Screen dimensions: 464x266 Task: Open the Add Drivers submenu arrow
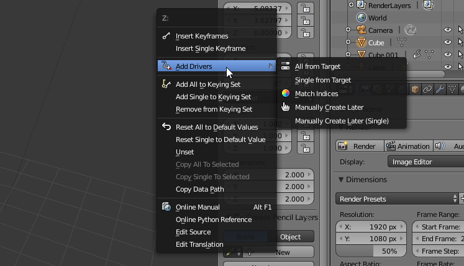click(270, 66)
